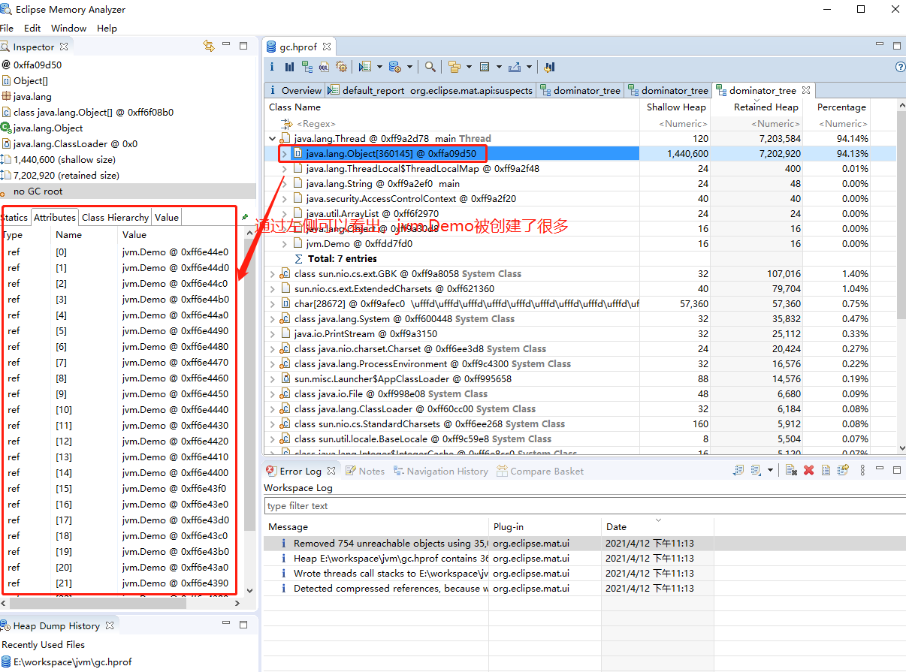Minimize the Inspector panel

tap(227, 44)
